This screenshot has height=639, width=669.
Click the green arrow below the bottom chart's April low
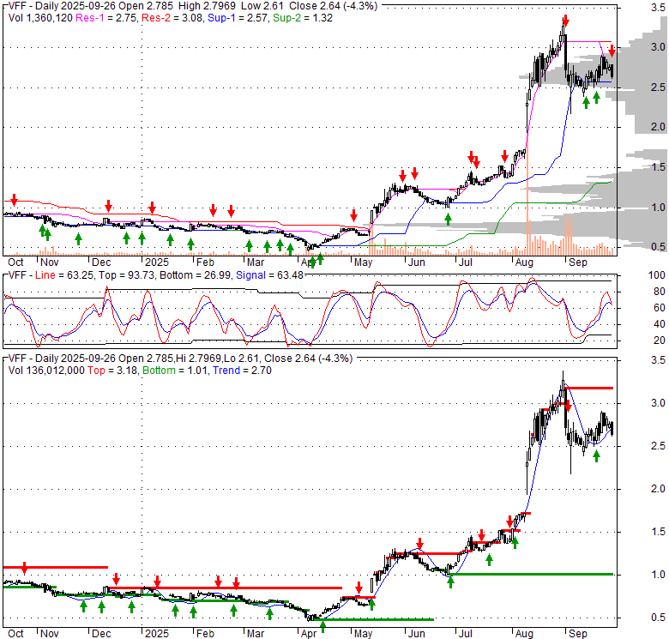coord(323,627)
